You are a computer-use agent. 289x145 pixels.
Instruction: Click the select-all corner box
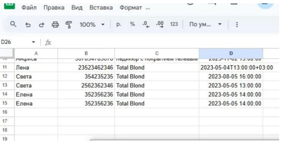pos(7,53)
